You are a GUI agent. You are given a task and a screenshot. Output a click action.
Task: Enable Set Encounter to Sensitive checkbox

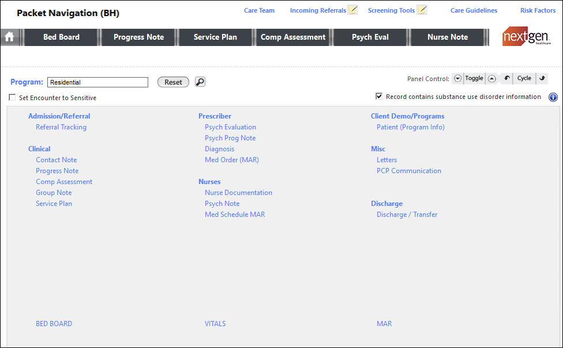(x=13, y=98)
